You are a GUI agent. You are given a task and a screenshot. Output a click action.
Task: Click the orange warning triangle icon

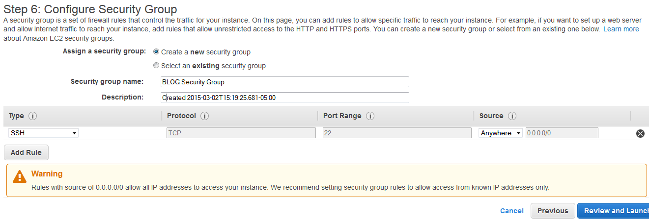pos(19,176)
